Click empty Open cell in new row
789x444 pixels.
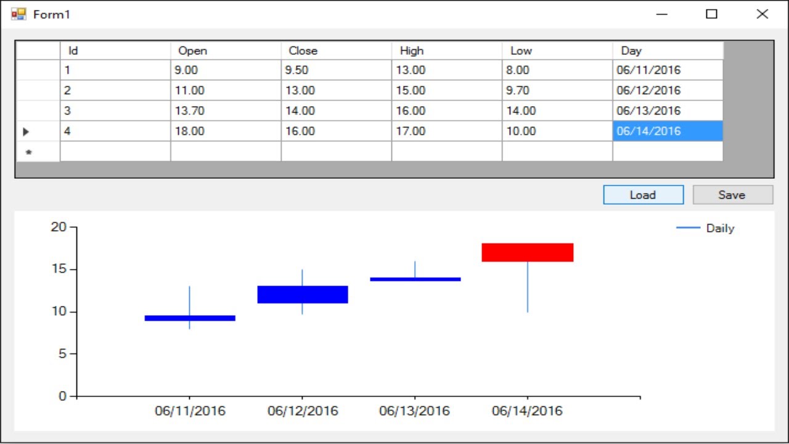[x=226, y=152]
